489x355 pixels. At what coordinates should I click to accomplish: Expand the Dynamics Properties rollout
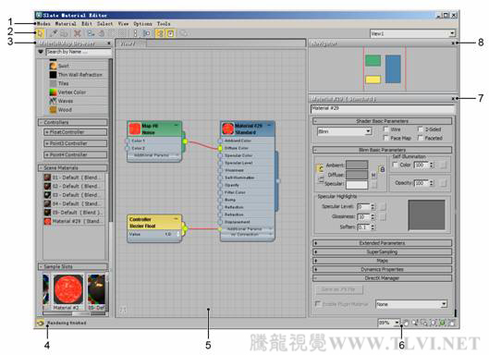tap(382, 269)
